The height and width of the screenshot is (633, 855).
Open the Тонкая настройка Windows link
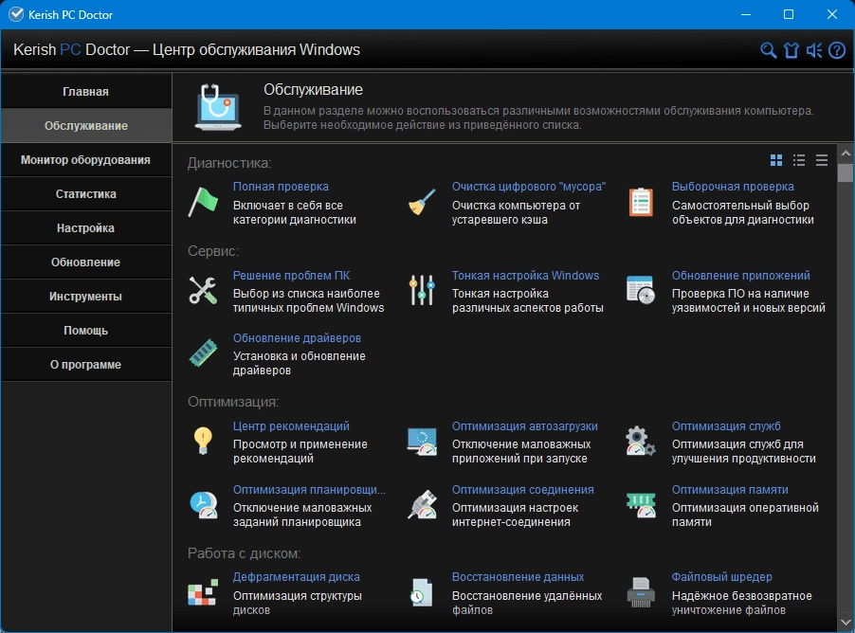tap(525, 276)
